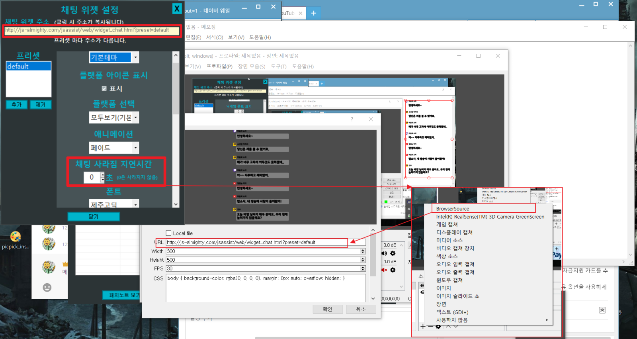
Task: Click 취소 to cancel browser source properties
Action: tap(361, 309)
